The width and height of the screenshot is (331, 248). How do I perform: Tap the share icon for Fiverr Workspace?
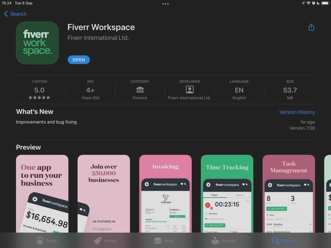click(311, 27)
